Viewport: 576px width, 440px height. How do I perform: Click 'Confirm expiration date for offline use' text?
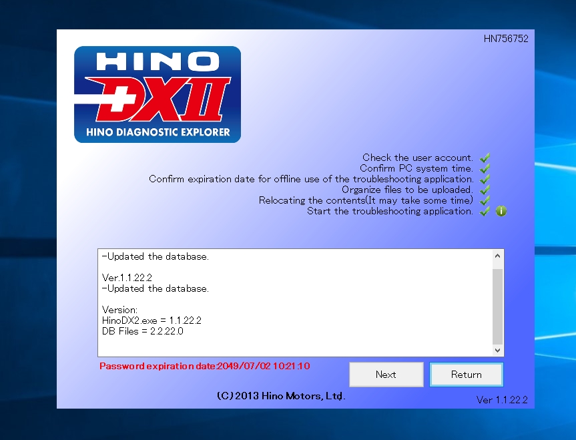(x=311, y=179)
